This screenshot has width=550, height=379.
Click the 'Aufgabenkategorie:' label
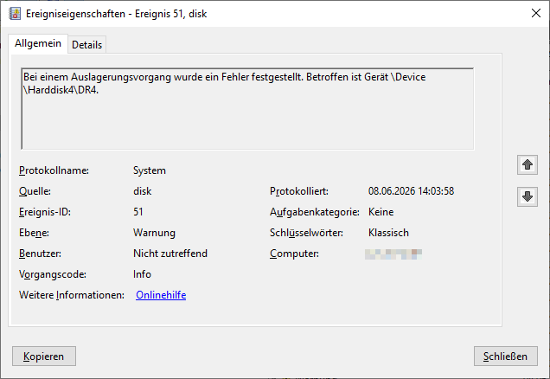[x=315, y=212]
